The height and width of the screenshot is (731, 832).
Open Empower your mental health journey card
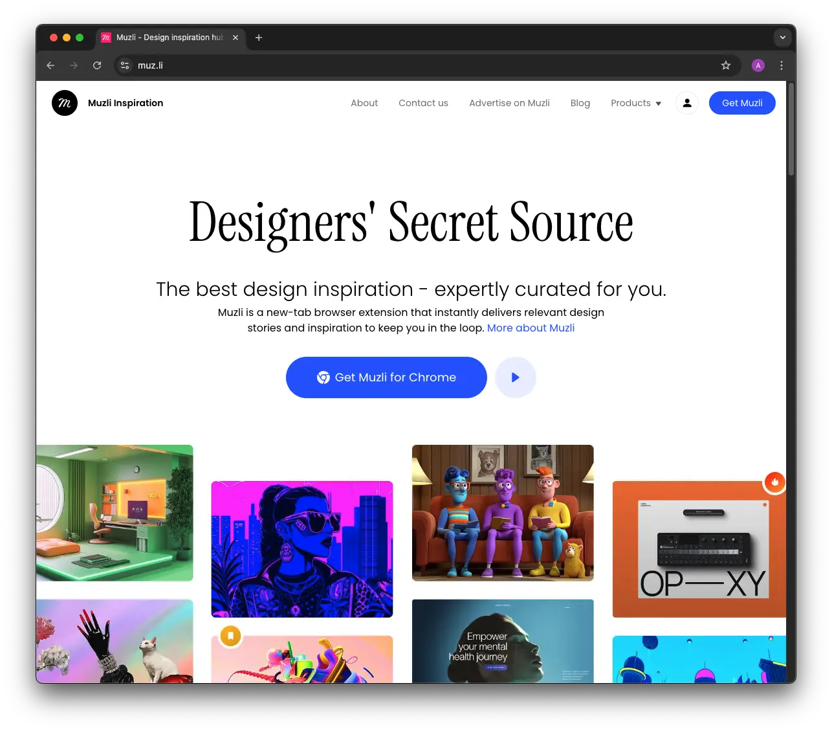click(503, 641)
